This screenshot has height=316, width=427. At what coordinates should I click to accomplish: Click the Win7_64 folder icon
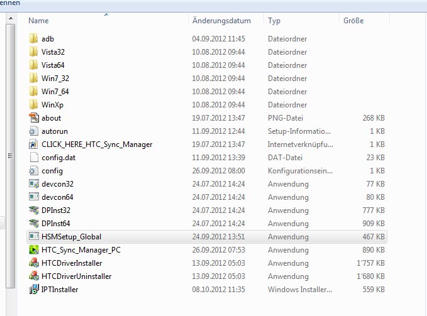click(33, 91)
